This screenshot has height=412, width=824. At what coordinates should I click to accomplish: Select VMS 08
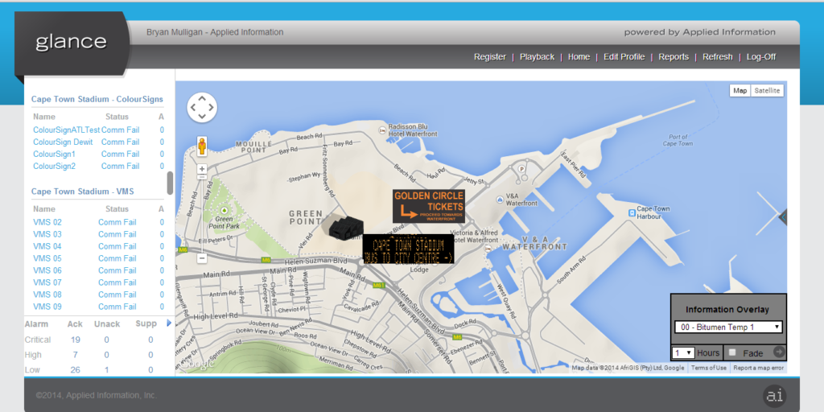pos(47,295)
